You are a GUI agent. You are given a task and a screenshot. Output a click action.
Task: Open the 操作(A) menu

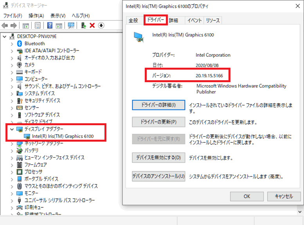pyautogui.click(x=36, y=16)
